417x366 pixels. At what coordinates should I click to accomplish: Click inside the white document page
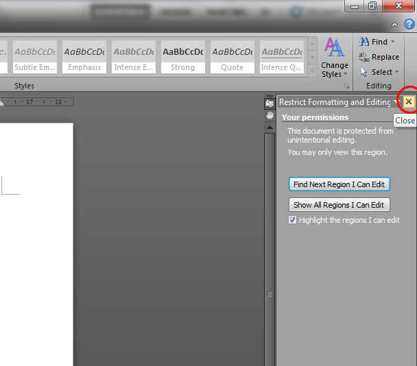click(36, 244)
